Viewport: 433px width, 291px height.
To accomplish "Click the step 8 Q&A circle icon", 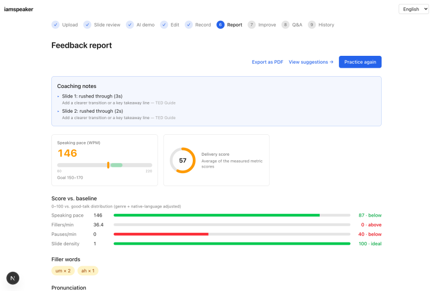I will coord(285,25).
